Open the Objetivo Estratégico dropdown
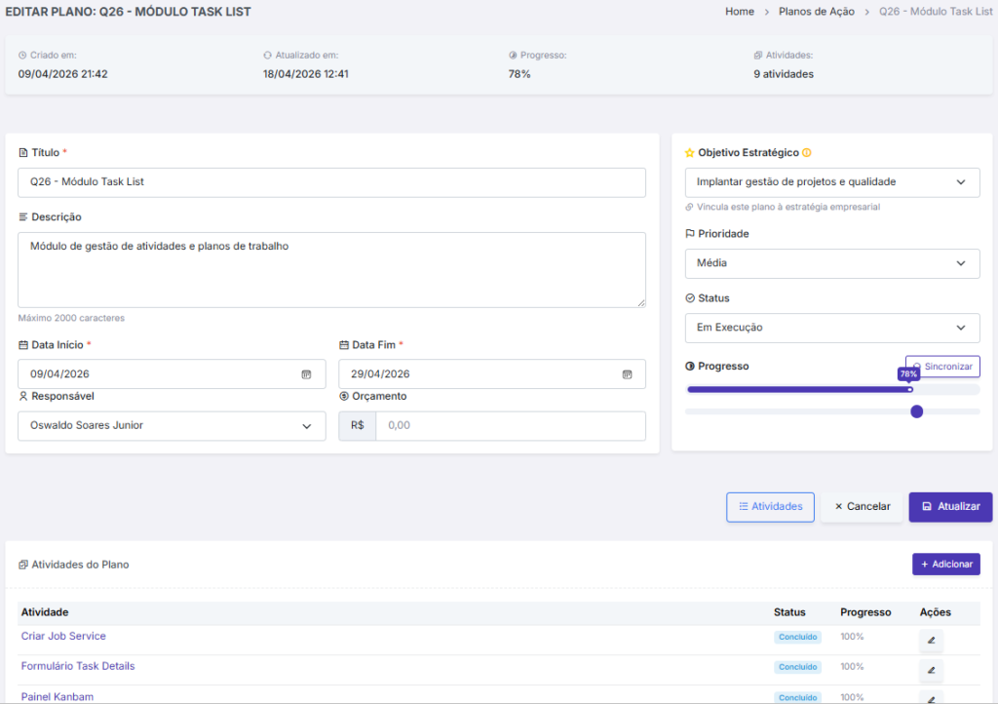Screen dimensions: 998x704 (x=832, y=182)
